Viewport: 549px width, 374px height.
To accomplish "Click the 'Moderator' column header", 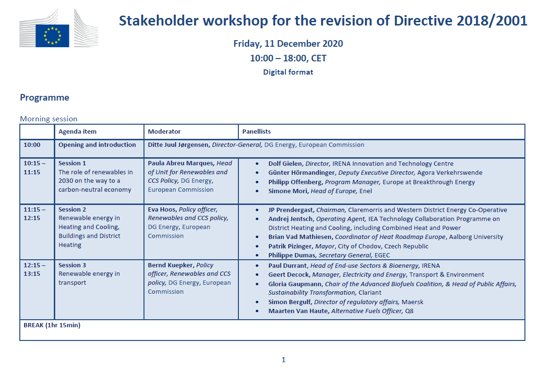I will tap(164, 132).
